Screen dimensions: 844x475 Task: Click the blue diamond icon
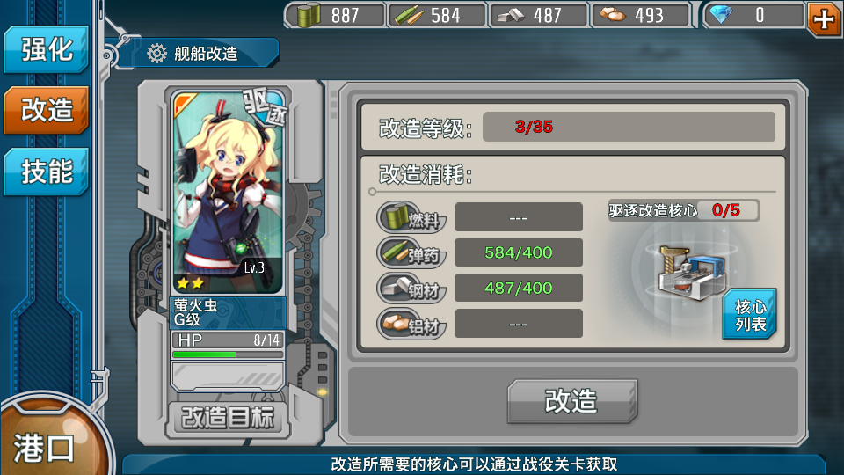(x=720, y=15)
